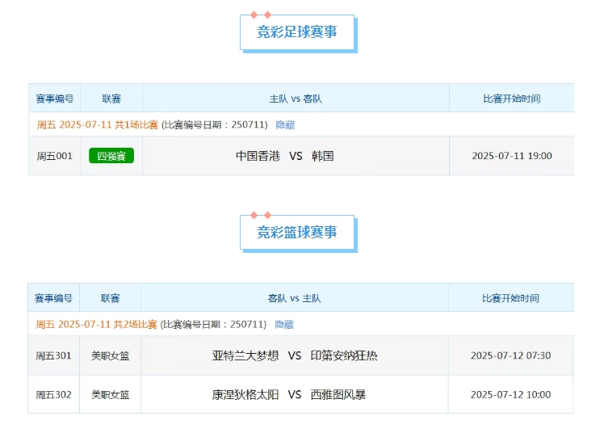Hide the basketball 周五 2025-07-11 match group
Image resolution: width=604 pixels, height=433 pixels.
pos(284,325)
